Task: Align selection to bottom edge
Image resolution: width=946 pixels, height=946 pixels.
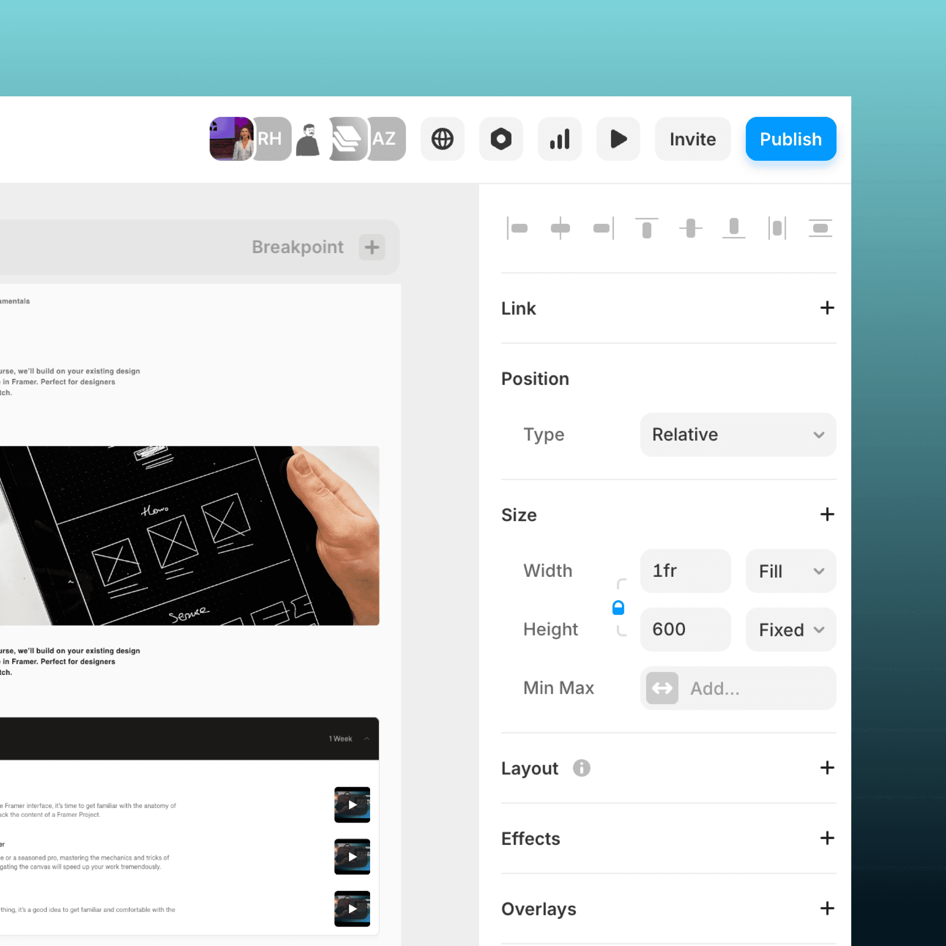Action: (x=734, y=228)
